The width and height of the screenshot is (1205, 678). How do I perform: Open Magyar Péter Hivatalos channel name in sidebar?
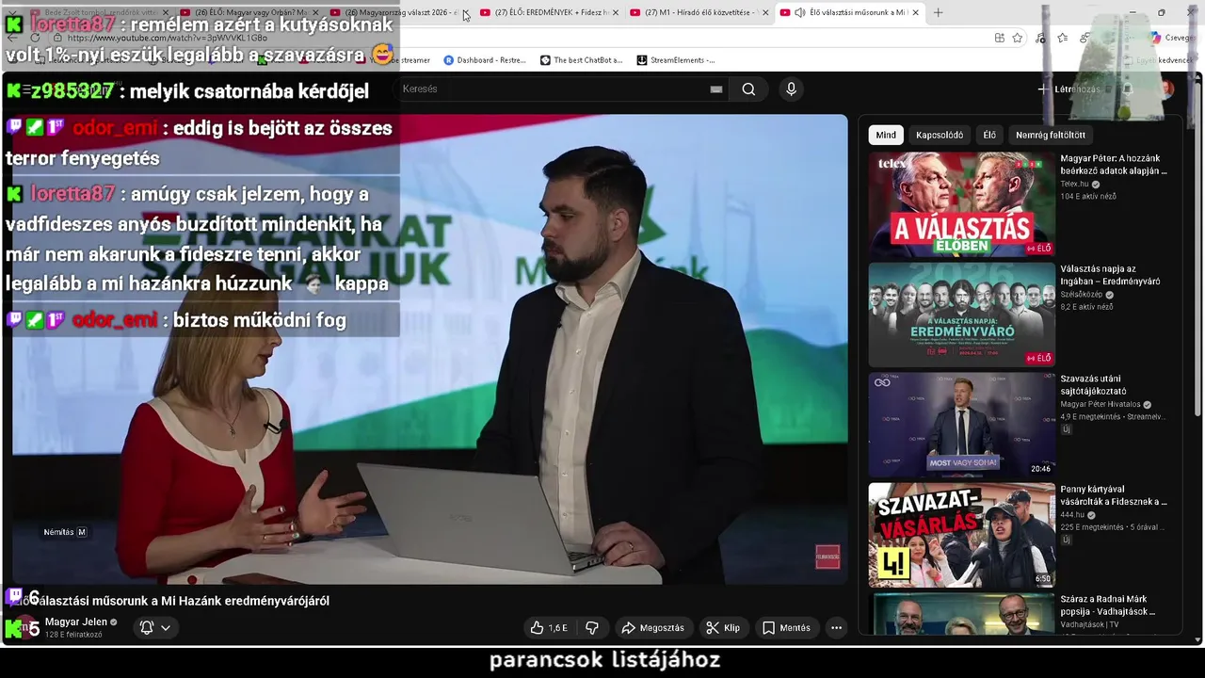1101,404
